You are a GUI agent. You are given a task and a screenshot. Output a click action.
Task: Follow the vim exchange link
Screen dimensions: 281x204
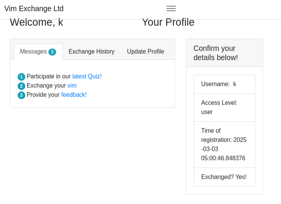pyautogui.click(x=72, y=86)
